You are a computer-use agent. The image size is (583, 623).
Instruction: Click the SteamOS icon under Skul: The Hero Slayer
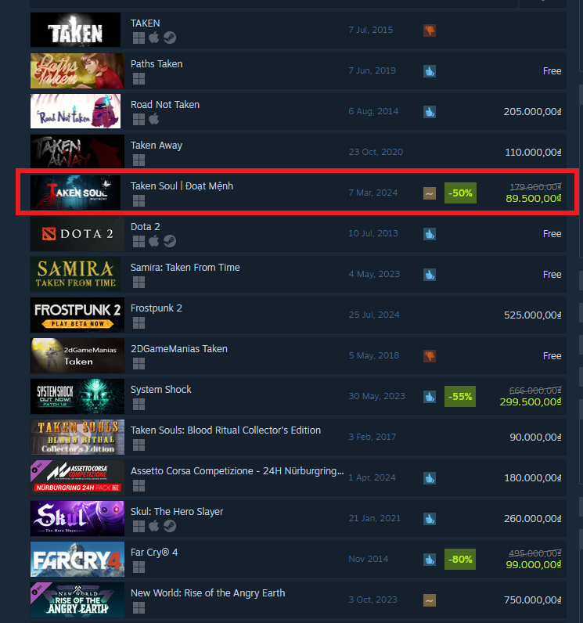[170, 526]
